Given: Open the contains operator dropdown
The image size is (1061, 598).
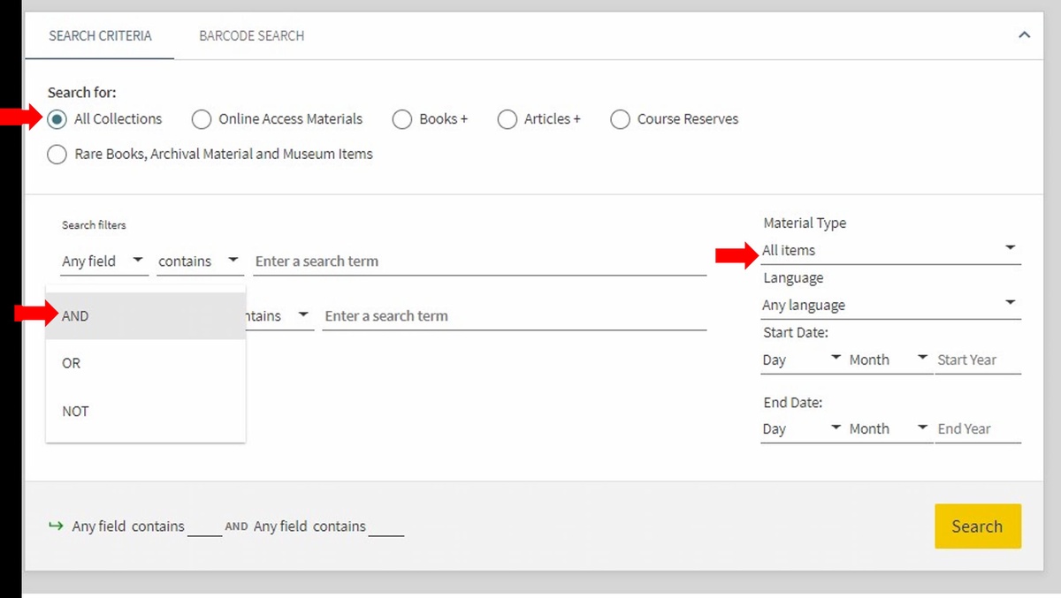Looking at the screenshot, I should click(199, 261).
